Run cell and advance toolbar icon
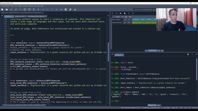The width and height of the screenshot is (198, 111). coord(29,10)
